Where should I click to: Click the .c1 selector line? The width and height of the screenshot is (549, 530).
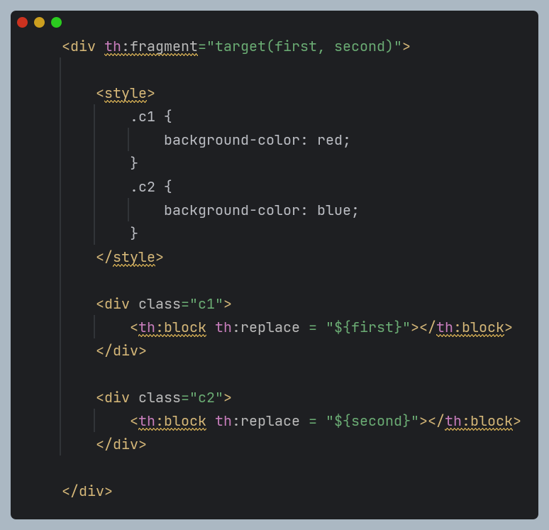click(x=151, y=116)
